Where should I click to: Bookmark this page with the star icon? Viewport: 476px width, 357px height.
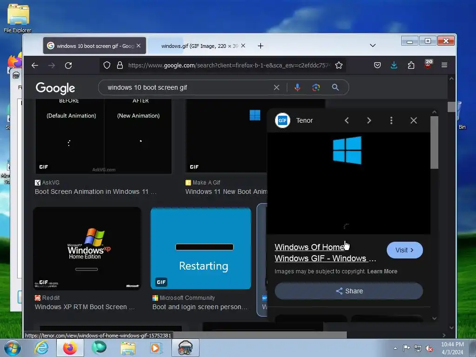339,65
